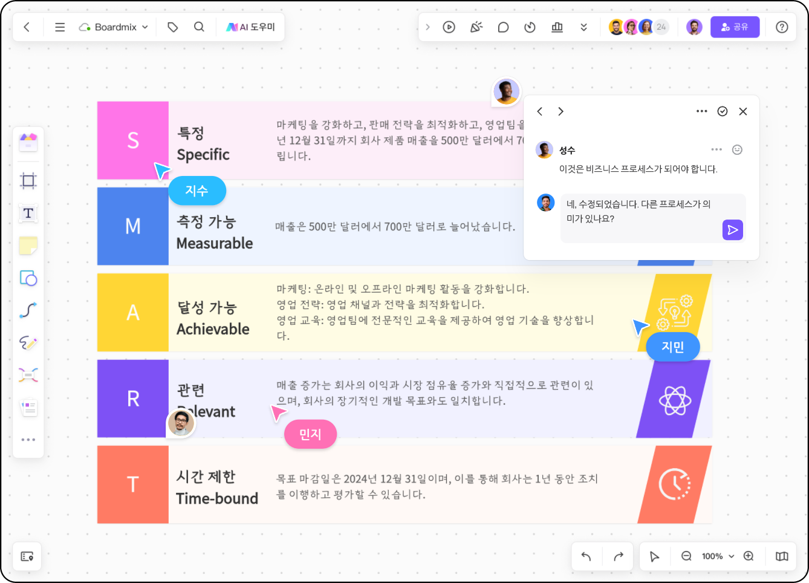Open the comment panel three-dot options
Viewport: 809px width, 583px height.
(701, 111)
